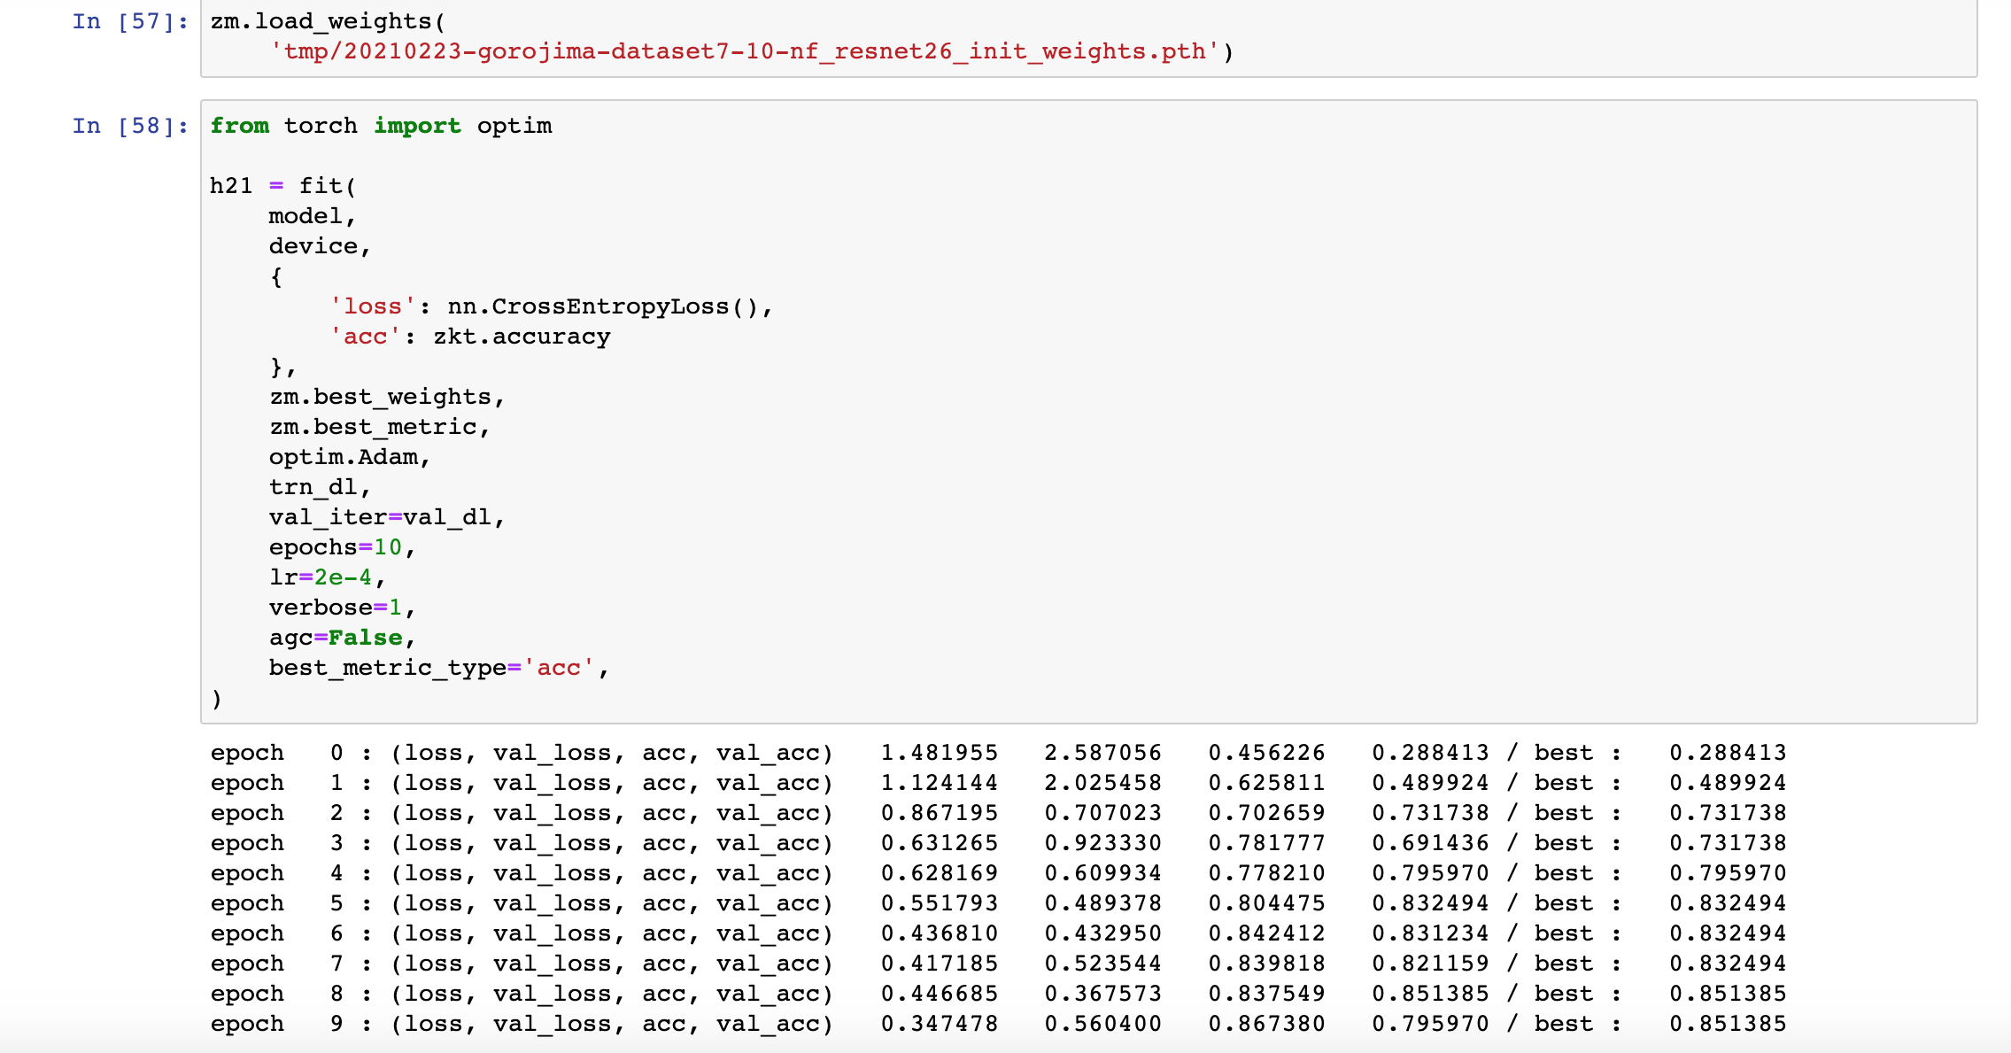
Task: Click the optim.Adam argument
Action: pos(350,457)
